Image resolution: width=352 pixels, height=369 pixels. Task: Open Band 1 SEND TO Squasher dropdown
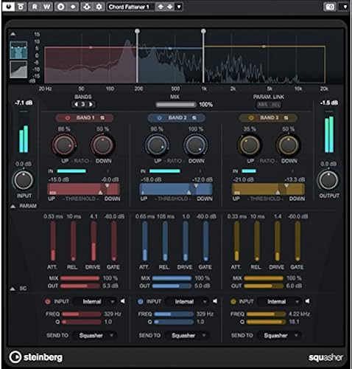[x=95, y=336]
